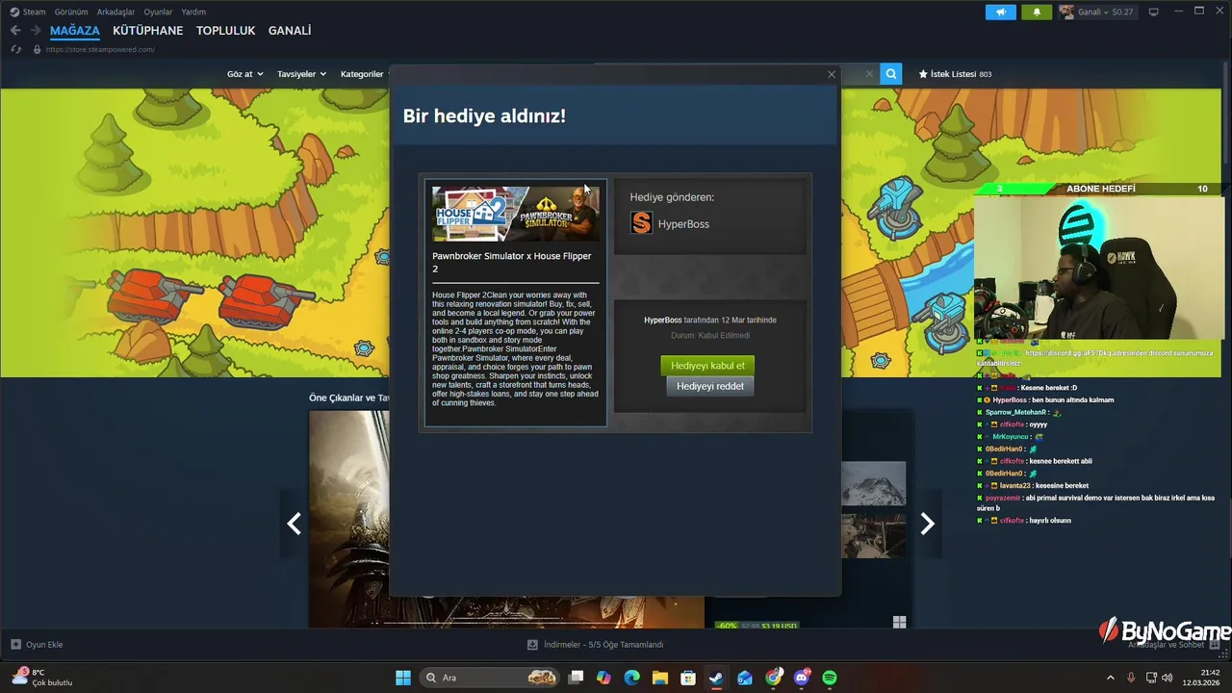The image size is (1232, 693).
Task: Switch to Steam taskbar icon
Action: coord(716,678)
